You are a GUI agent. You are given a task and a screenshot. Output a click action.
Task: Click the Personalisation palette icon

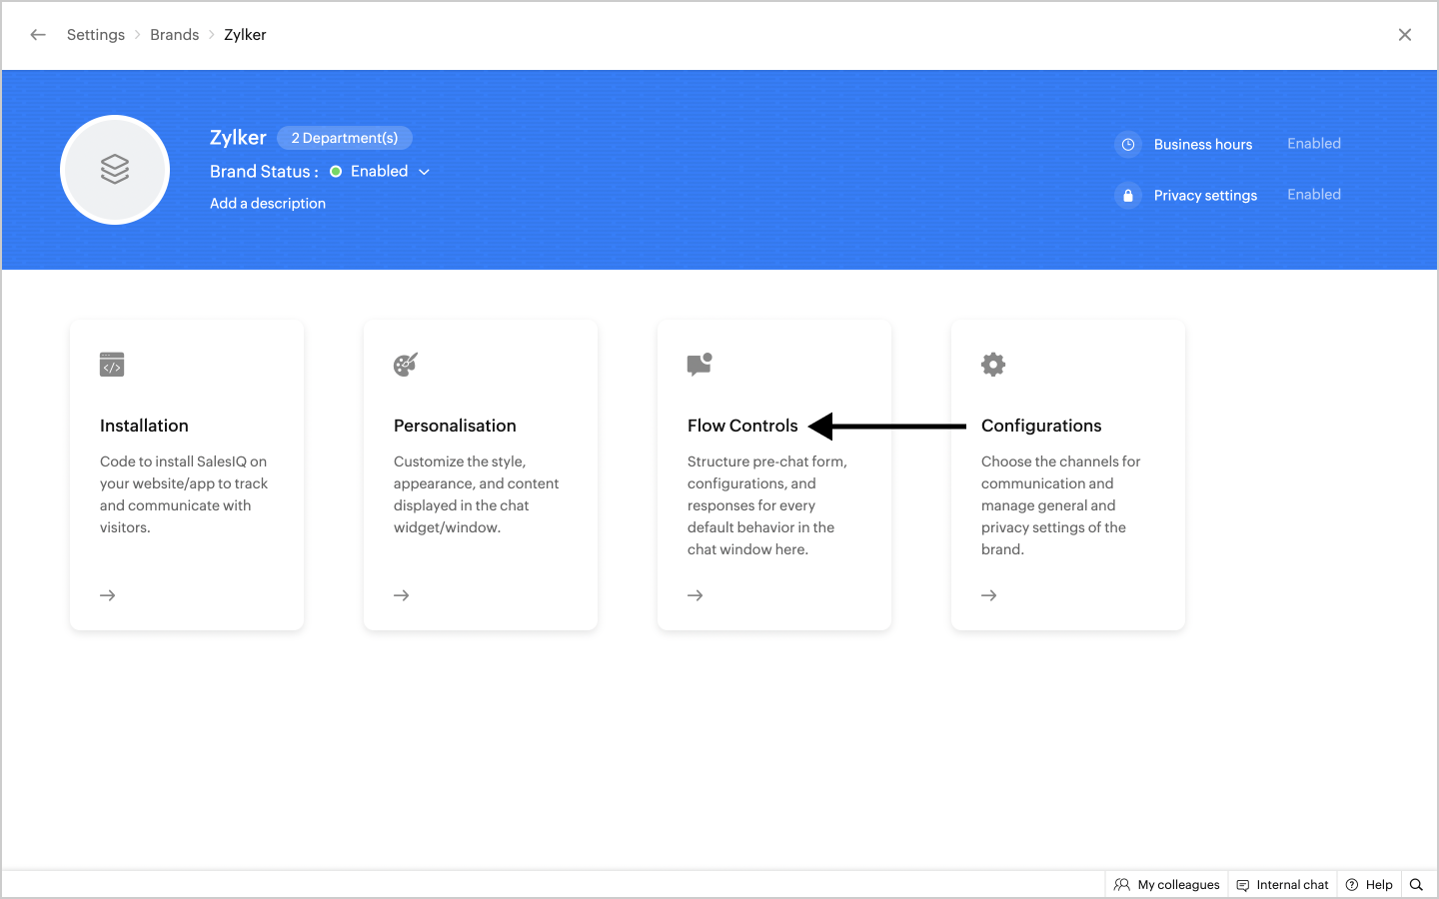coord(406,365)
